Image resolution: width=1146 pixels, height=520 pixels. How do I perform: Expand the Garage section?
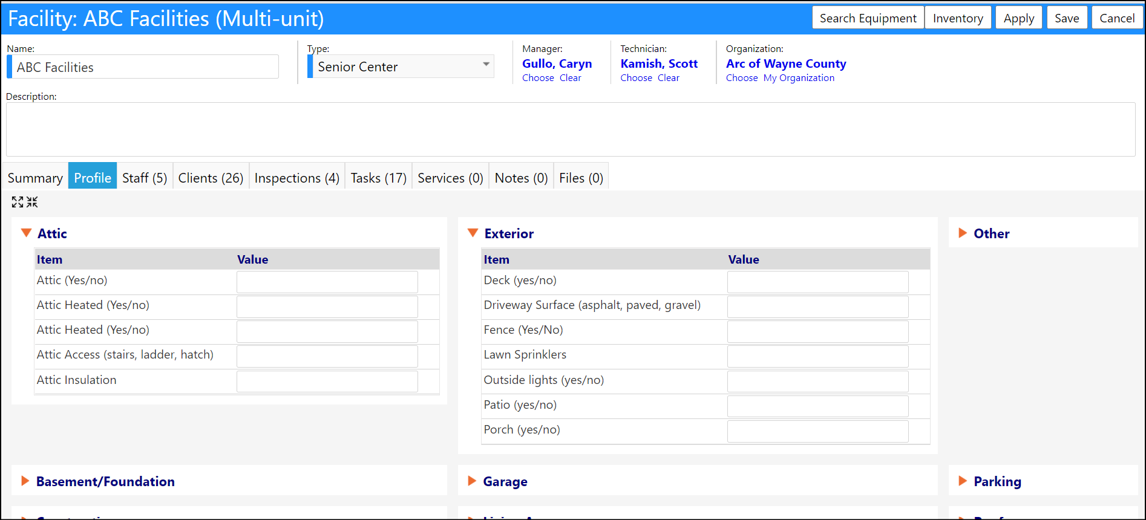[x=472, y=481]
